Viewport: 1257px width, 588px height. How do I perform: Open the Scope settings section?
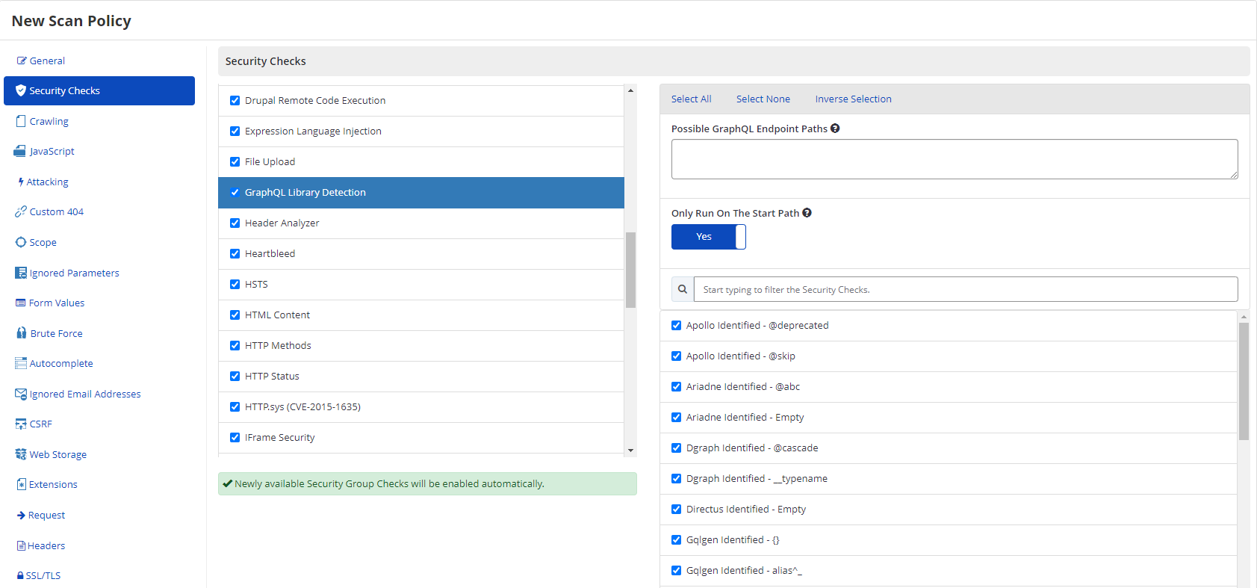coord(43,243)
